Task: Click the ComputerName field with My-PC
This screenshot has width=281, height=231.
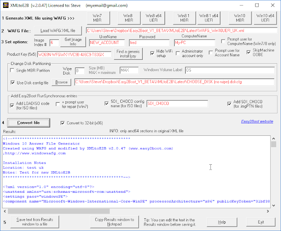Action: click(195, 43)
